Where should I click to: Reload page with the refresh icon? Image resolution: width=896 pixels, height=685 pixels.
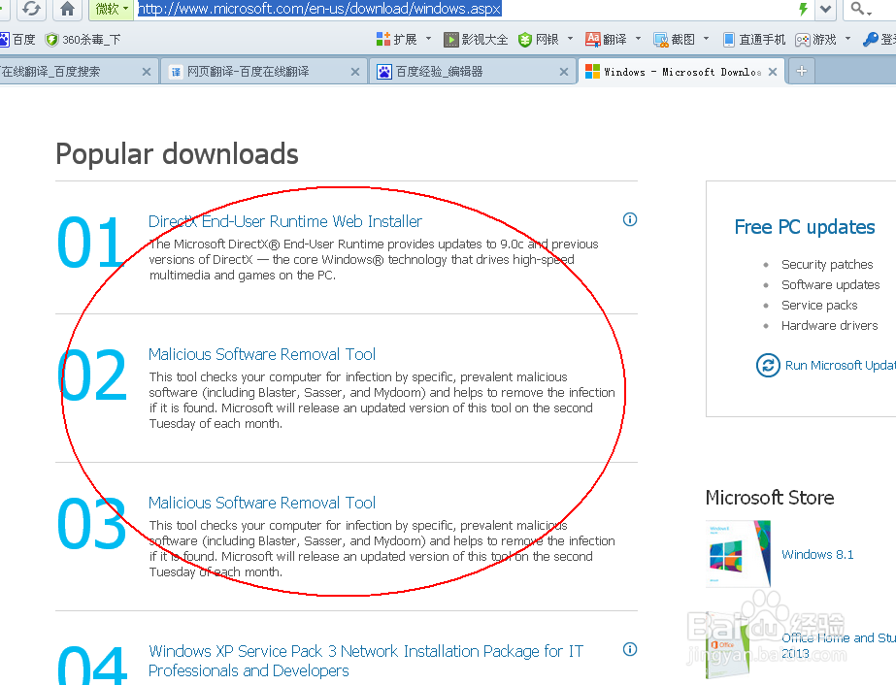tap(31, 9)
